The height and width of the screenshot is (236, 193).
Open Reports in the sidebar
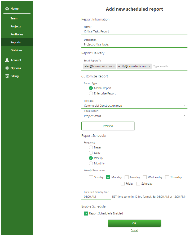click(16, 42)
